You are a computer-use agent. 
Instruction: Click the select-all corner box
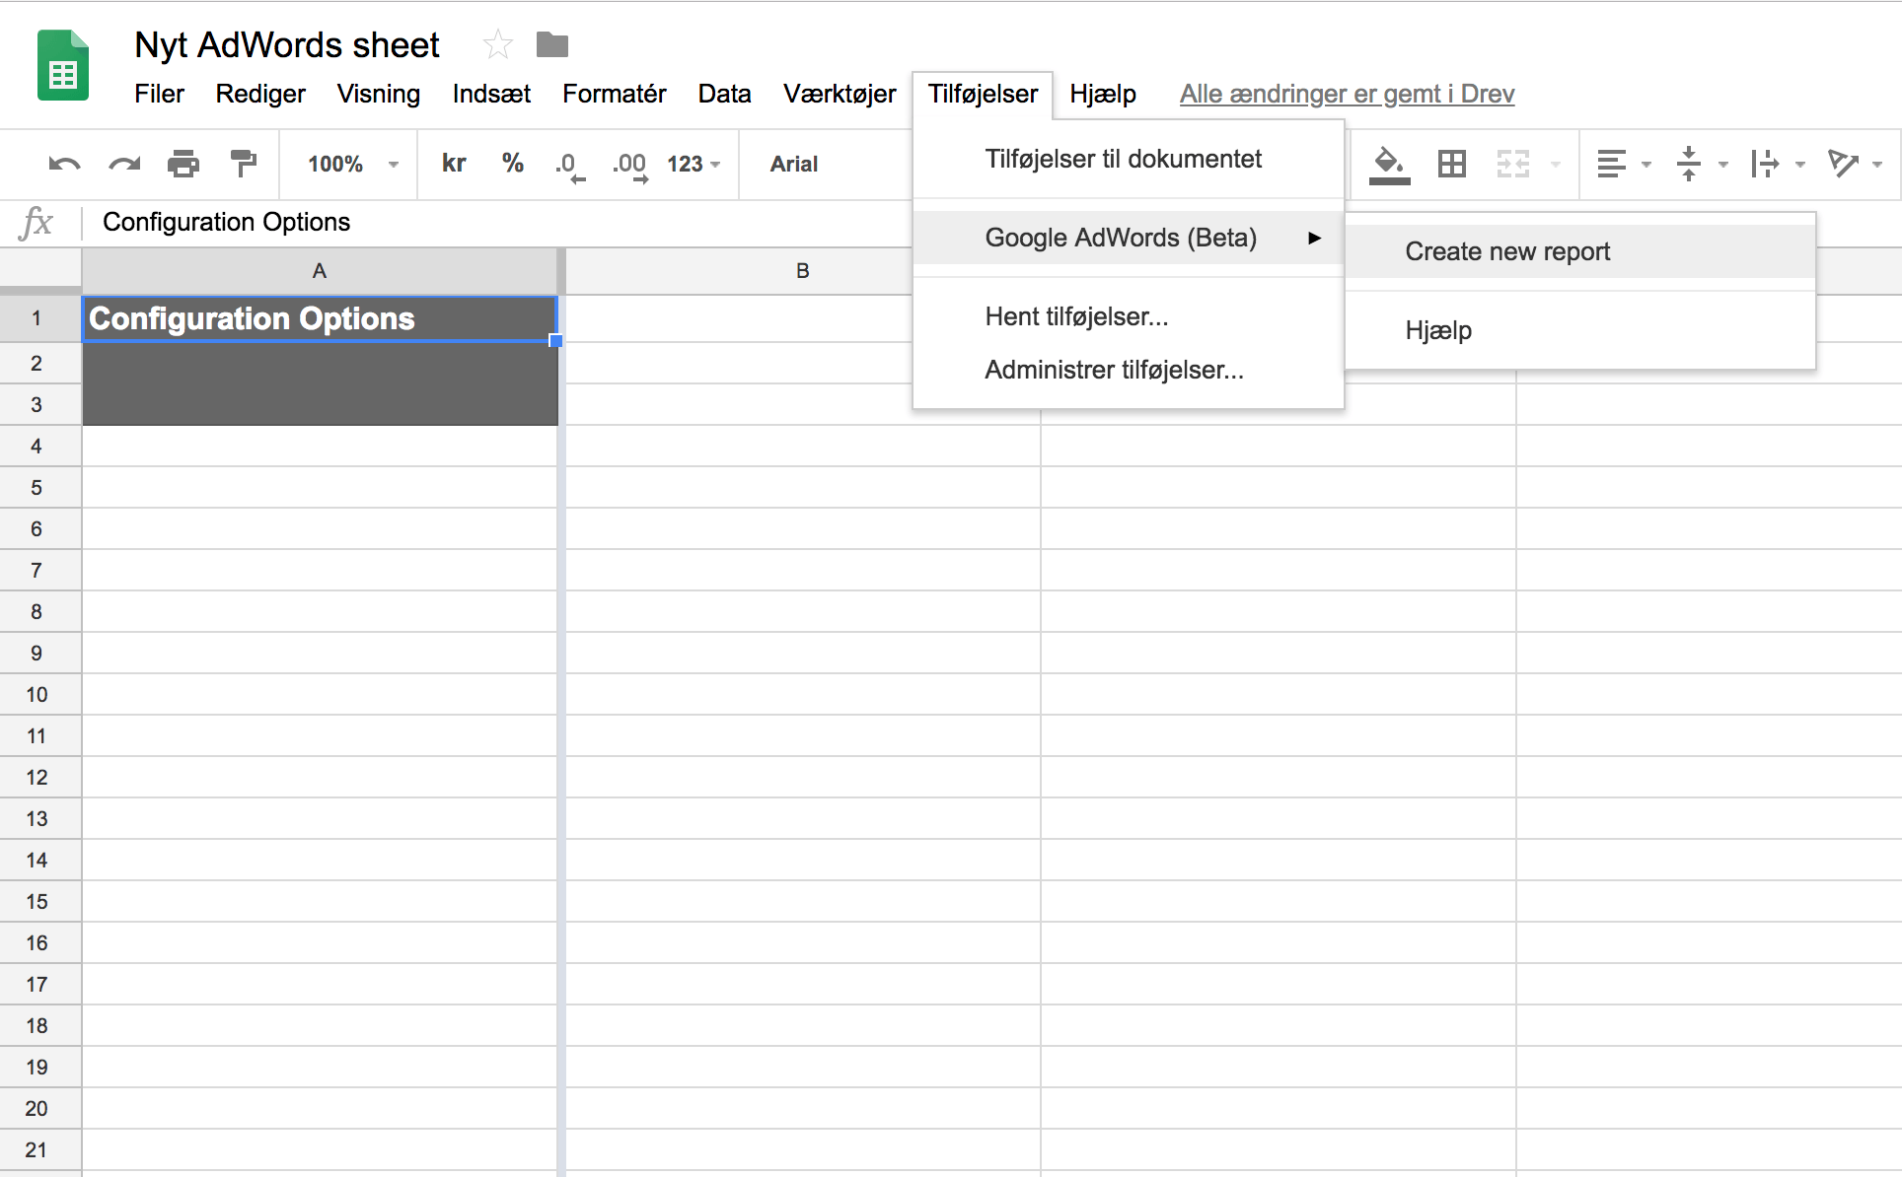click(x=40, y=271)
